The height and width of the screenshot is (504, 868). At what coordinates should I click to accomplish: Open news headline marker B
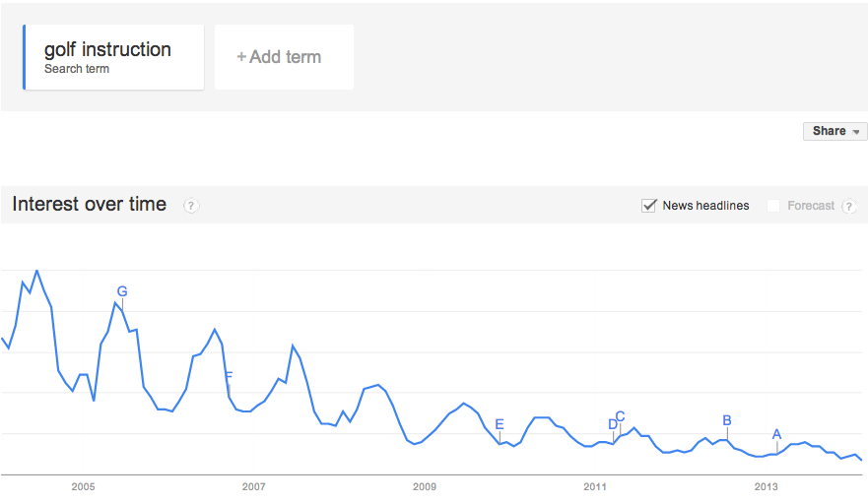tap(727, 420)
